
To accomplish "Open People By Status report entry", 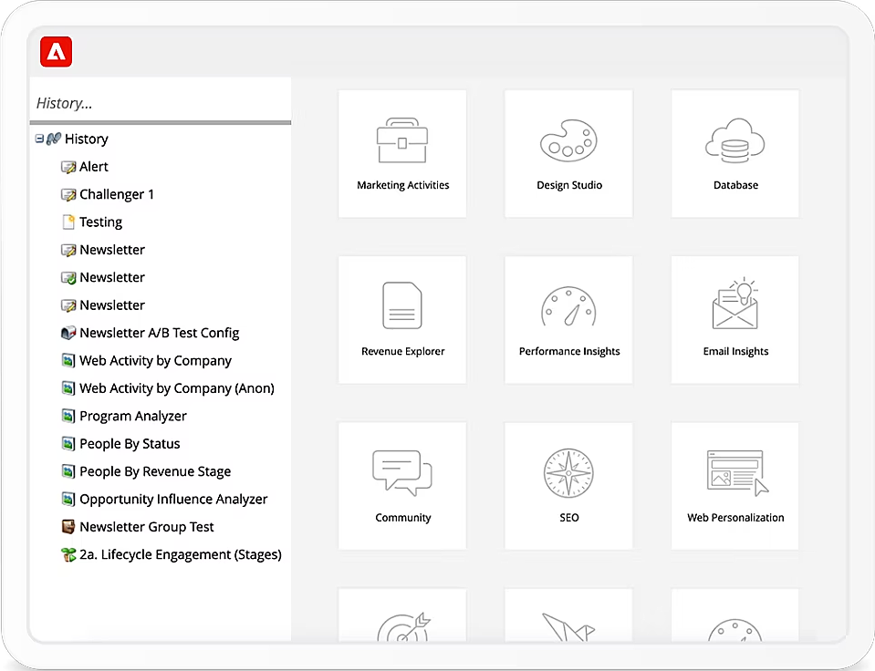I will tap(130, 444).
